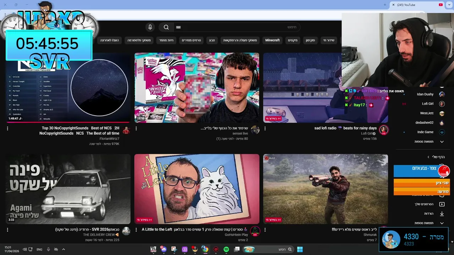The width and height of the screenshot is (454, 255).
Task: Select the Cartoons filter chip
Action: tap(192, 40)
